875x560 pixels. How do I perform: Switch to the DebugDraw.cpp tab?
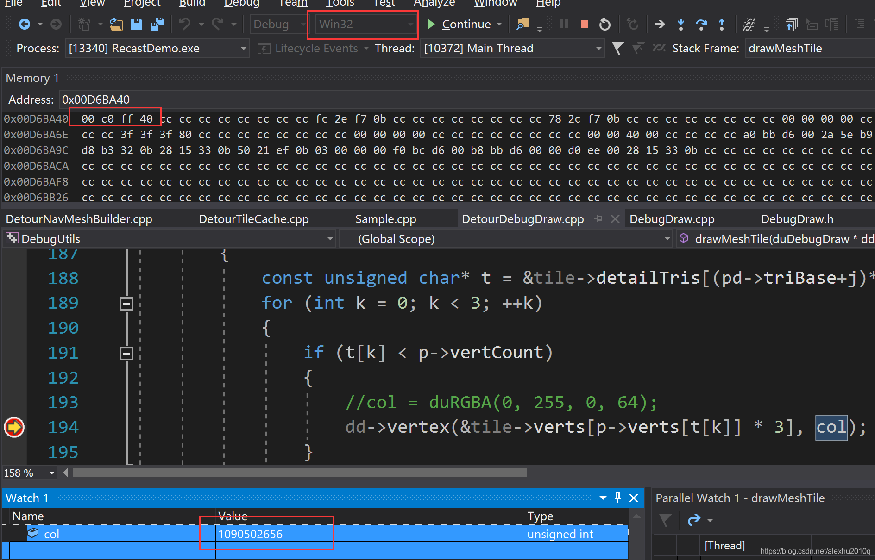(672, 219)
